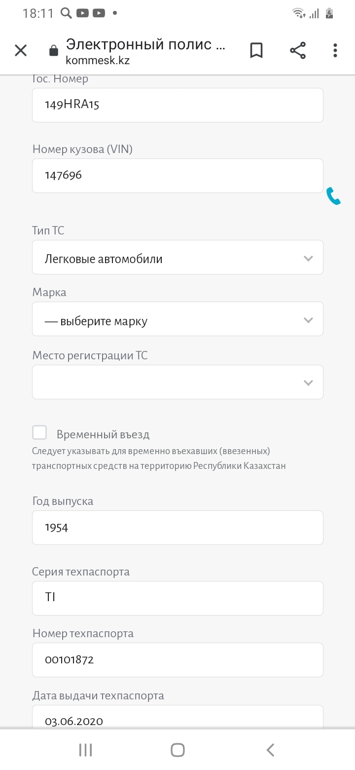Tap the blue phone call icon
Image resolution: width=355 pixels, height=770 pixels.
coord(333,196)
